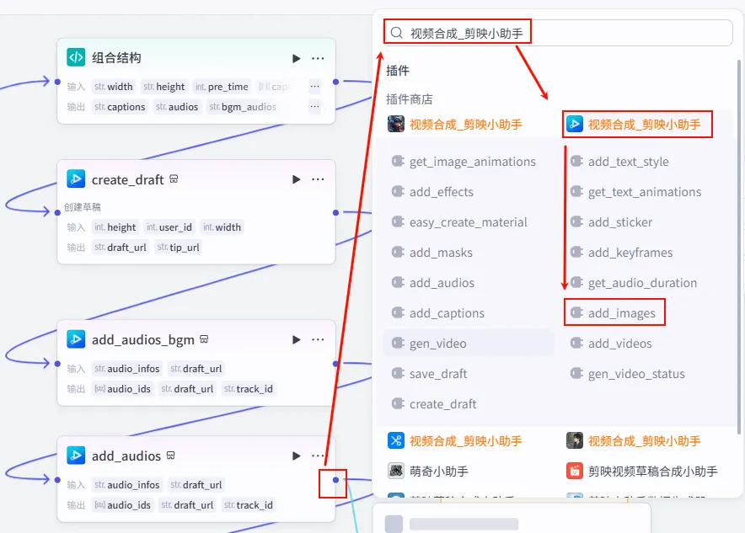Viewport: 745px width, 533px height.
Task: Run the add_audios_bgm node
Action: tap(297, 340)
